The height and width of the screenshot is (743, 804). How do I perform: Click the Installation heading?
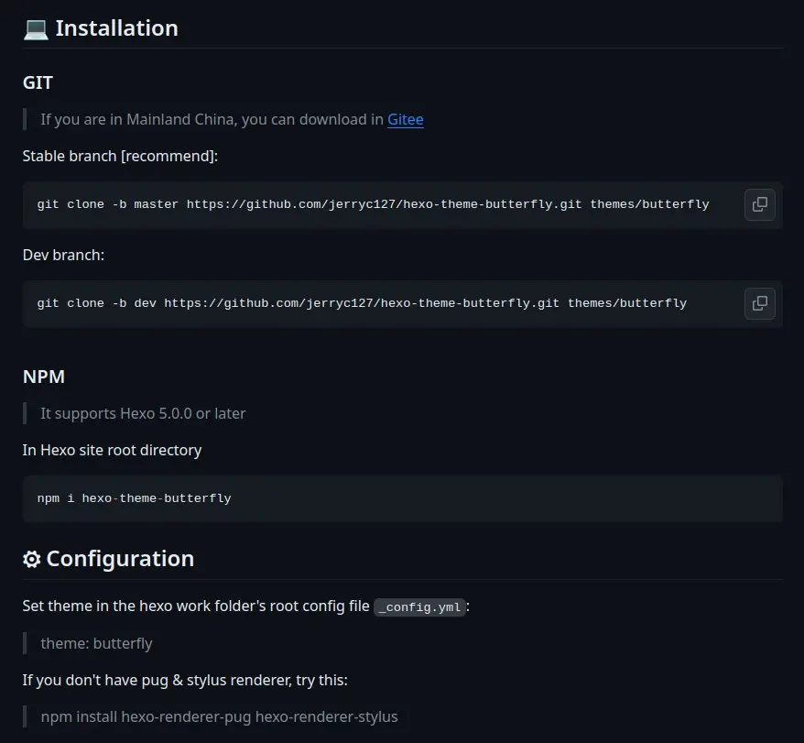pos(117,28)
